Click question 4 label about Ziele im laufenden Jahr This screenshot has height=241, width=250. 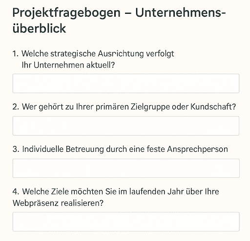click(116, 197)
